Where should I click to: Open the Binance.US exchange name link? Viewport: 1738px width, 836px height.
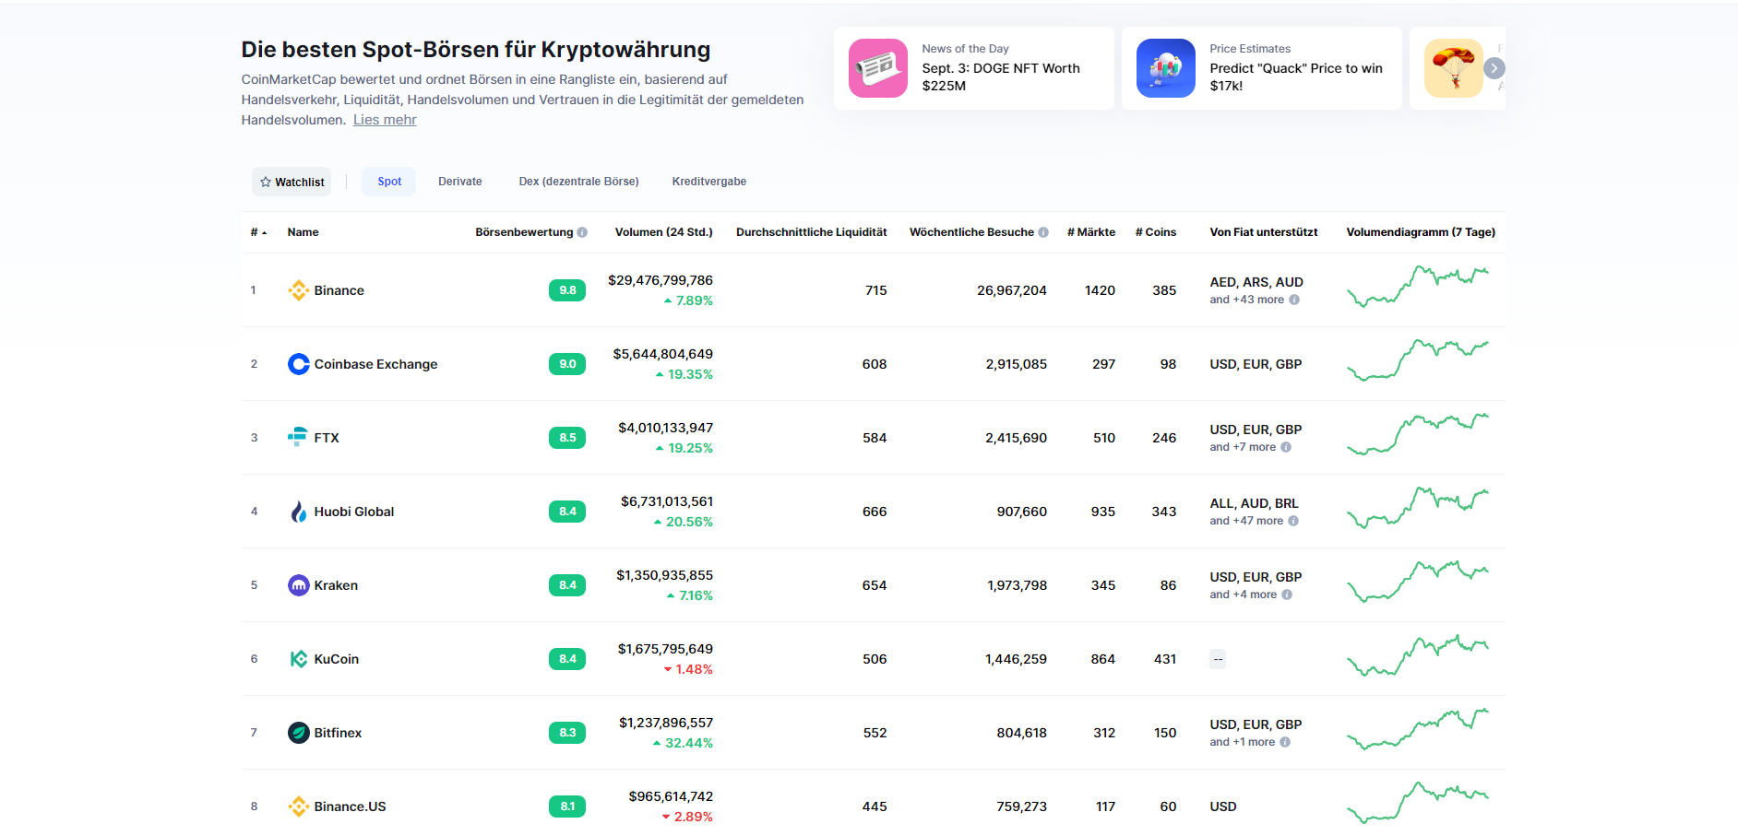point(350,807)
